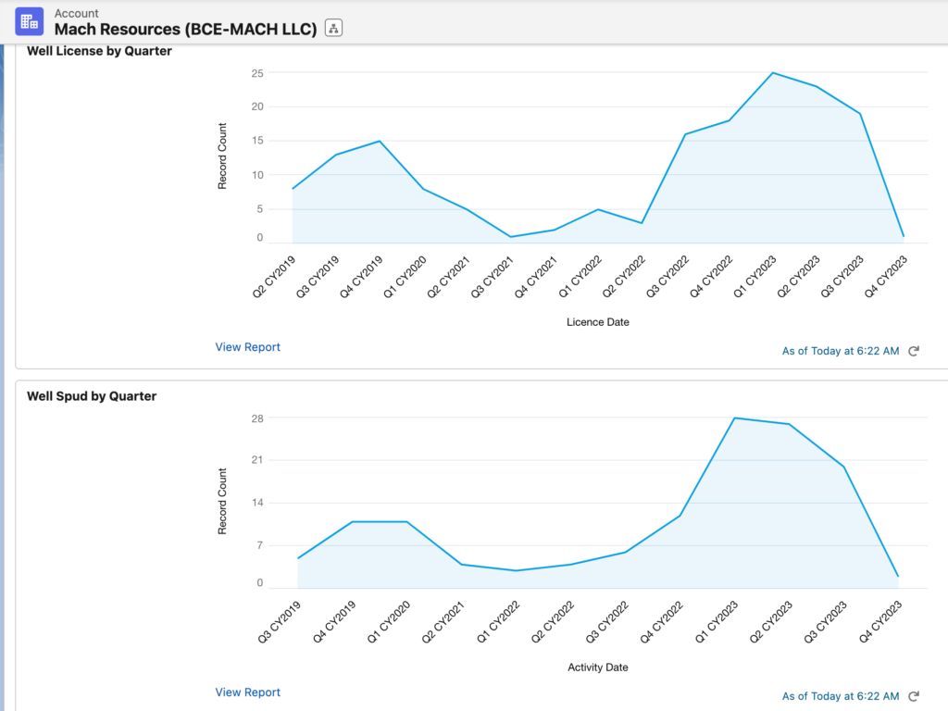This screenshot has width=948, height=711.
Task: Click the Well License by Quarter title
Action: (99, 51)
